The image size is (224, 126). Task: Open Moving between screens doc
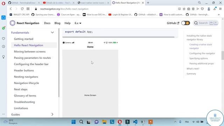[30, 51]
